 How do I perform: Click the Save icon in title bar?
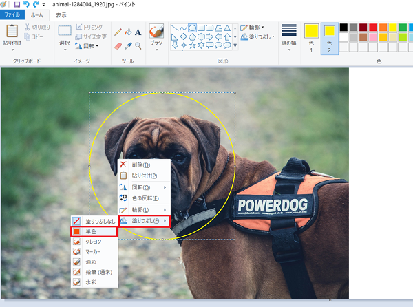tap(17, 5)
